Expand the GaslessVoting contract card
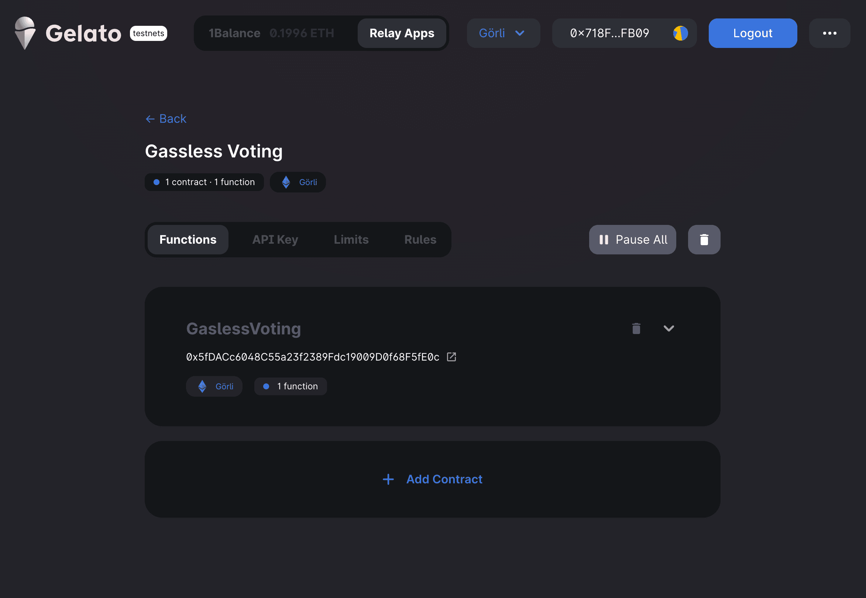 (669, 328)
